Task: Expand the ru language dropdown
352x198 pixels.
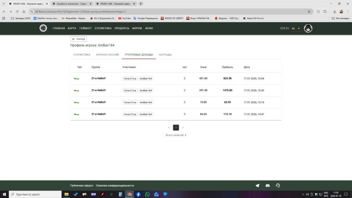Action: coord(296,28)
